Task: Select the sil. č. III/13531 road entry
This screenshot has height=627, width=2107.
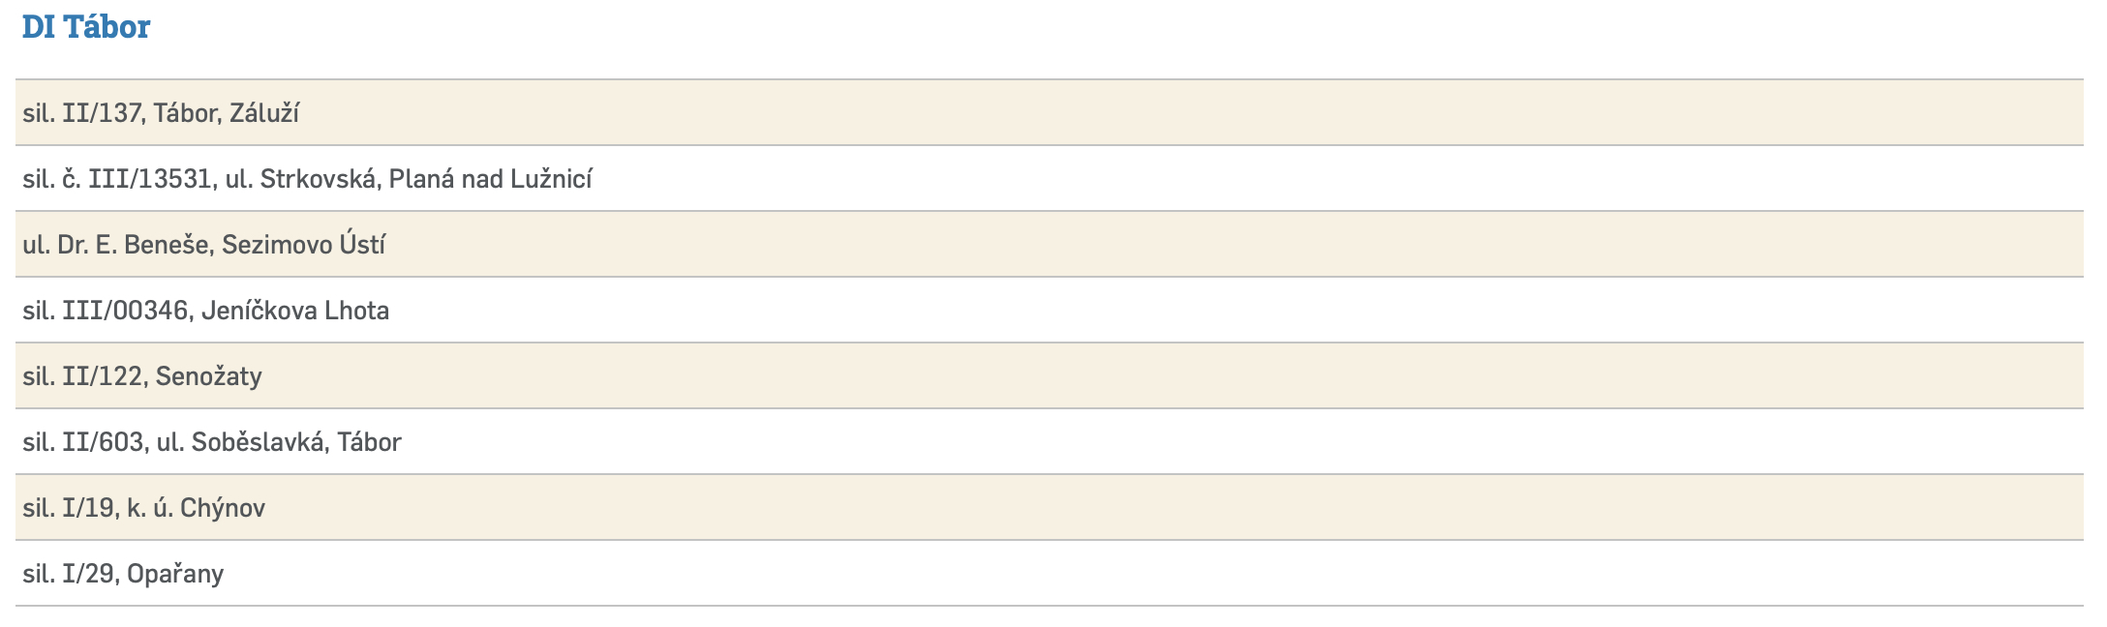Action: (116, 179)
